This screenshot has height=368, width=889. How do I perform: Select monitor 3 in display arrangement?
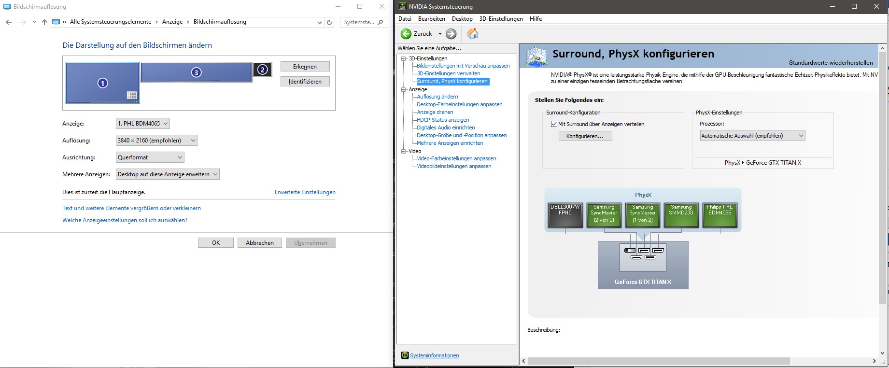(x=196, y=72)
